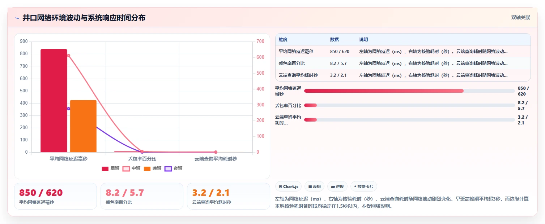Viewport: 545px width, 224px height.
Task: Click the 表格 chip
Action: click(315, 186)
